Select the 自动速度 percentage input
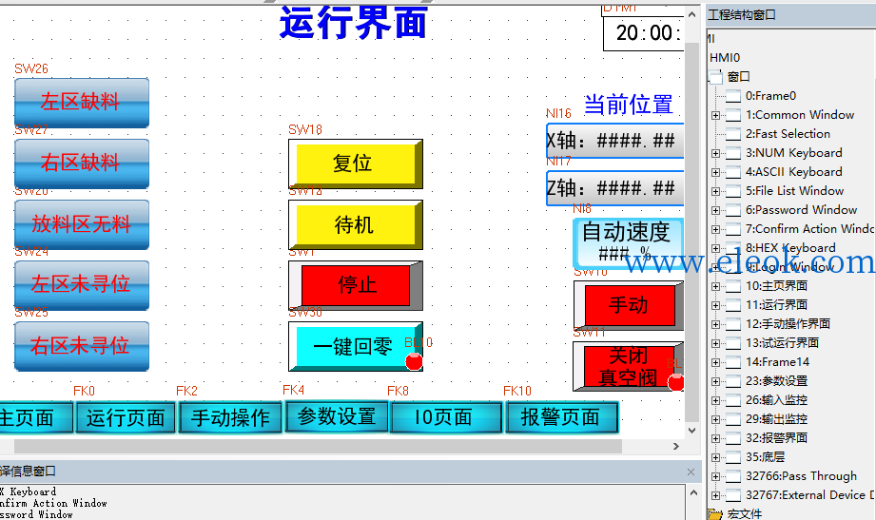 coord(628,243)
